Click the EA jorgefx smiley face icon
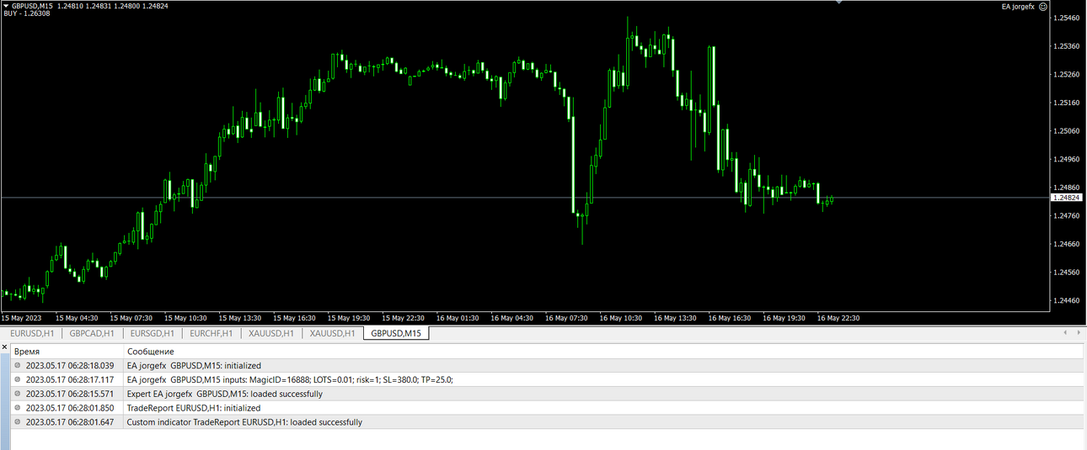The height and width of the screenshot is (450, 1087). click(1043, 7)
